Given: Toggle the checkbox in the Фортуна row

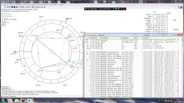Looking at the screenshot, I should point(85,40).
